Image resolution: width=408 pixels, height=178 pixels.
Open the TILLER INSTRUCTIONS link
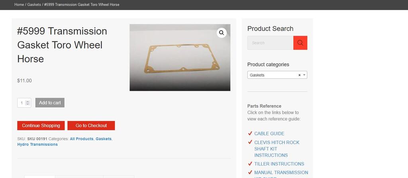click(x=279, y=164)
